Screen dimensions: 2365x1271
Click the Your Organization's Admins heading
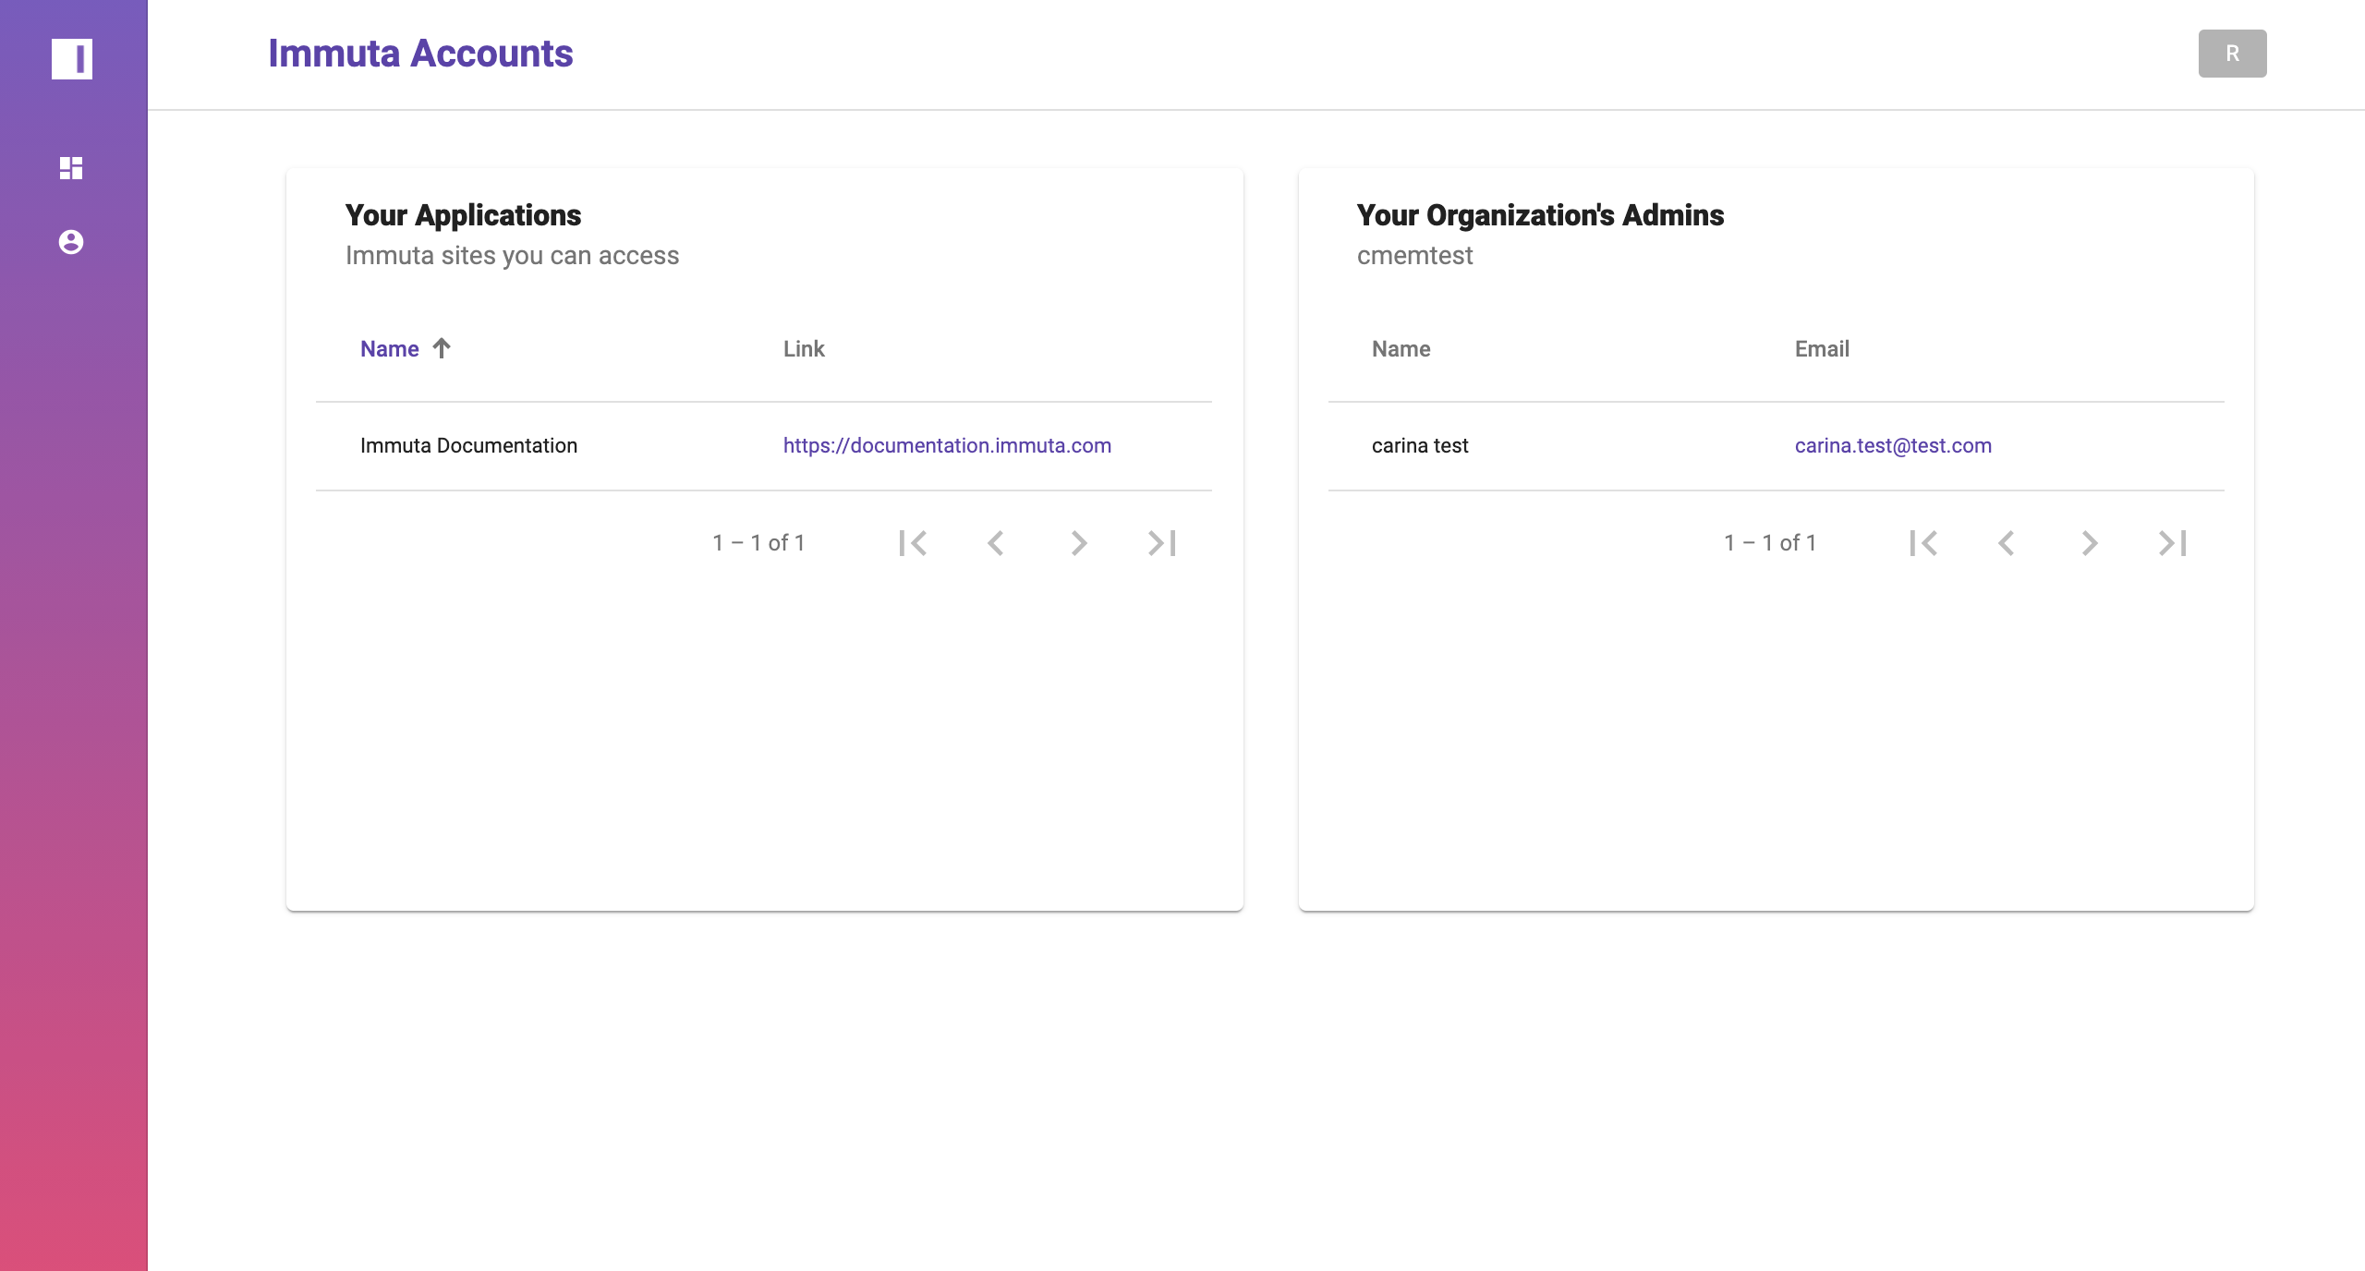pyautogui.click(x=1540, y=215)
